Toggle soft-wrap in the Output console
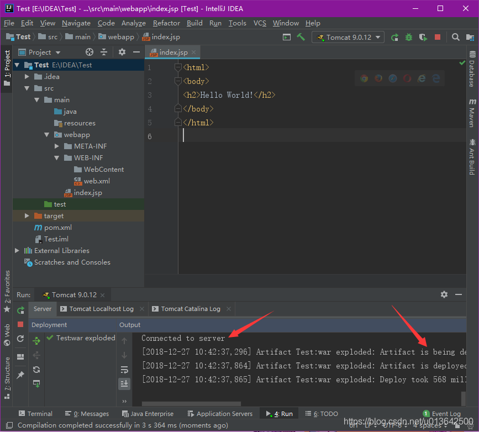 coord(124,370)
